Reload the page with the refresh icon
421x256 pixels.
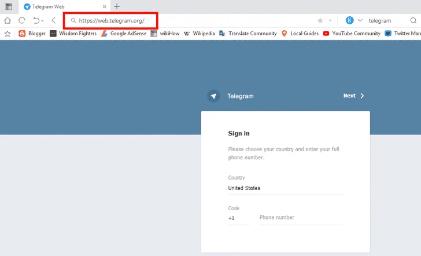[22, 20]
